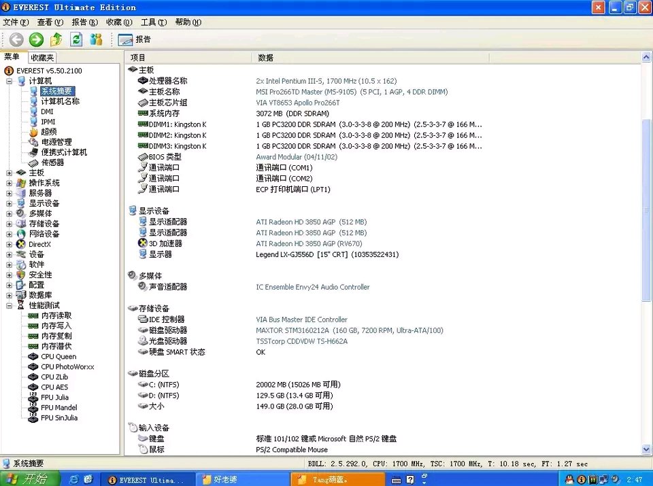Collapse the 性能测试 tree node
The height and width of the screenshot is (486, 653).
point(9,305)
